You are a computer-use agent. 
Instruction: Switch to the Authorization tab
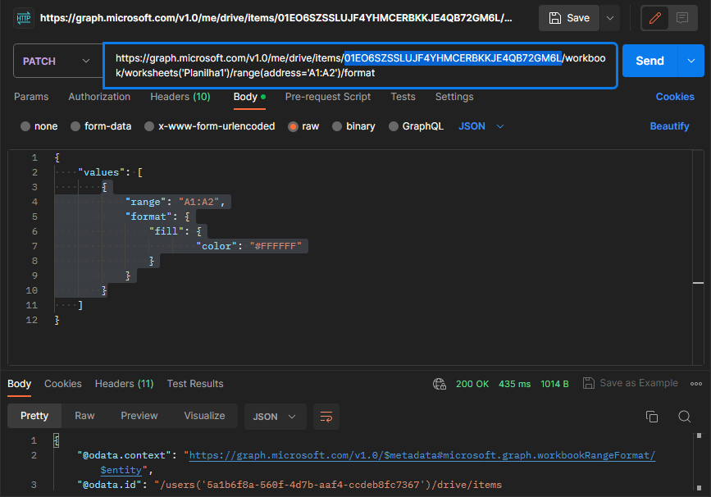(x=99, y=97)
